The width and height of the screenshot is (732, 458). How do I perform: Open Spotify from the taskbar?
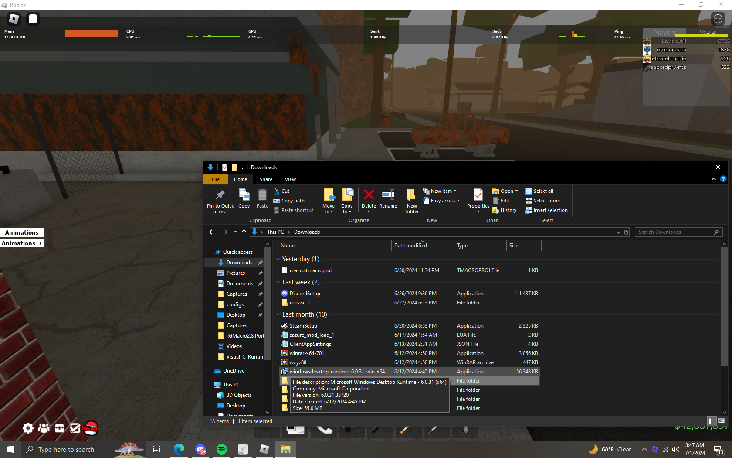click(x=222, y=449)
